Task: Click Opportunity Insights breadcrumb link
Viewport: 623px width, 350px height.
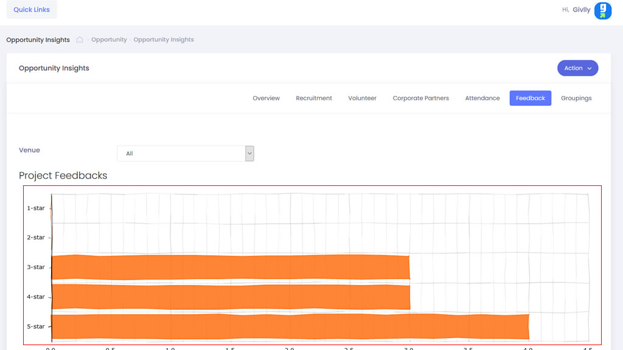Action: click(164, 40)
